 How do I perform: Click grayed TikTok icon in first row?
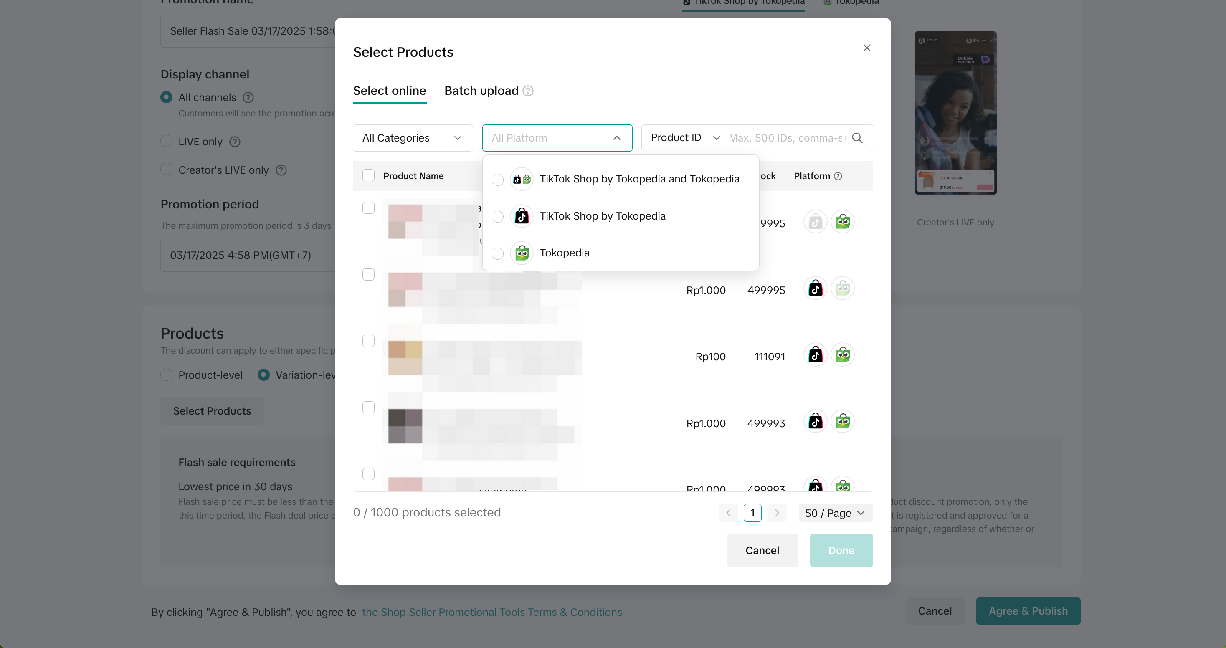(x=815, y=222)
